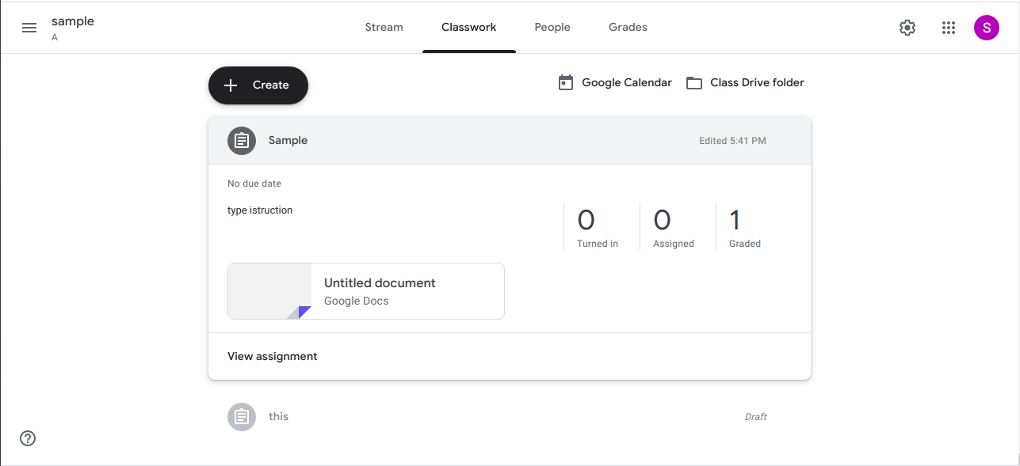Switch to the People tab
Image resolution: width=1020 pixels, height=466 pixels.
552,27
